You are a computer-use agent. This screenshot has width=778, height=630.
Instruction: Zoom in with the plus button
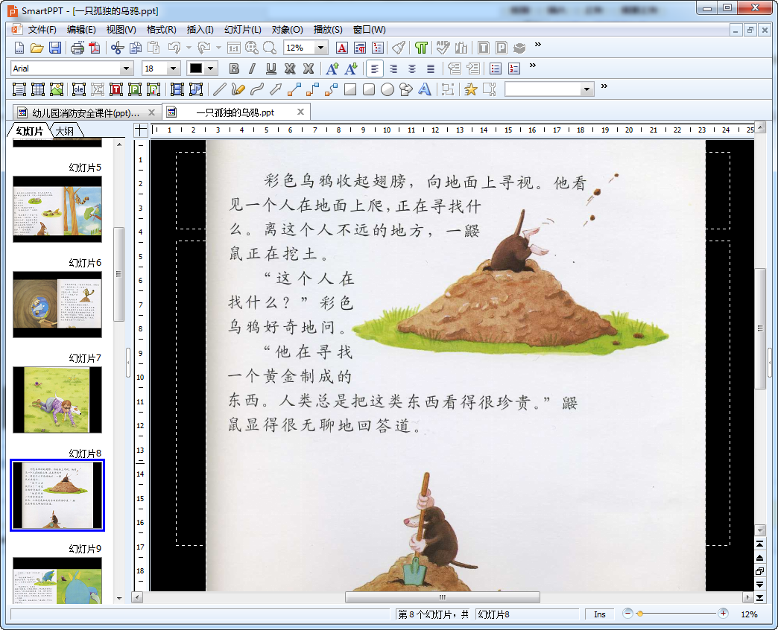[723, 614]
